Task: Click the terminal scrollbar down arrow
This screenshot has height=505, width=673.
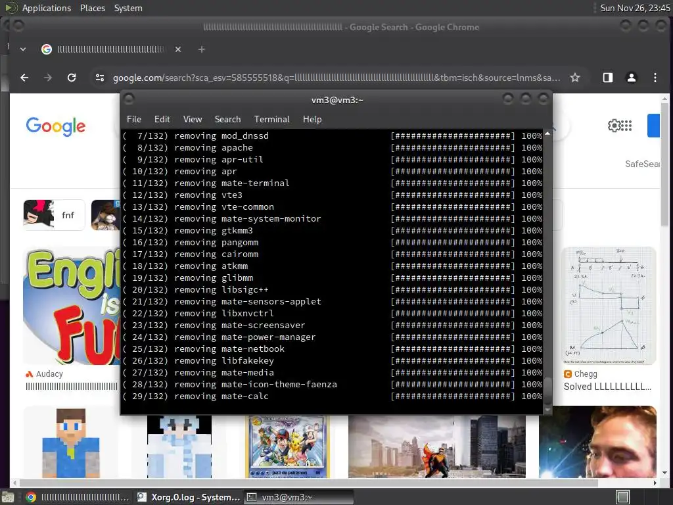Action: (547, 410)
